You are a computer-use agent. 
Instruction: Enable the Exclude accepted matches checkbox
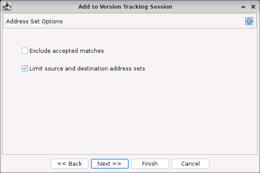pos(25,51)
